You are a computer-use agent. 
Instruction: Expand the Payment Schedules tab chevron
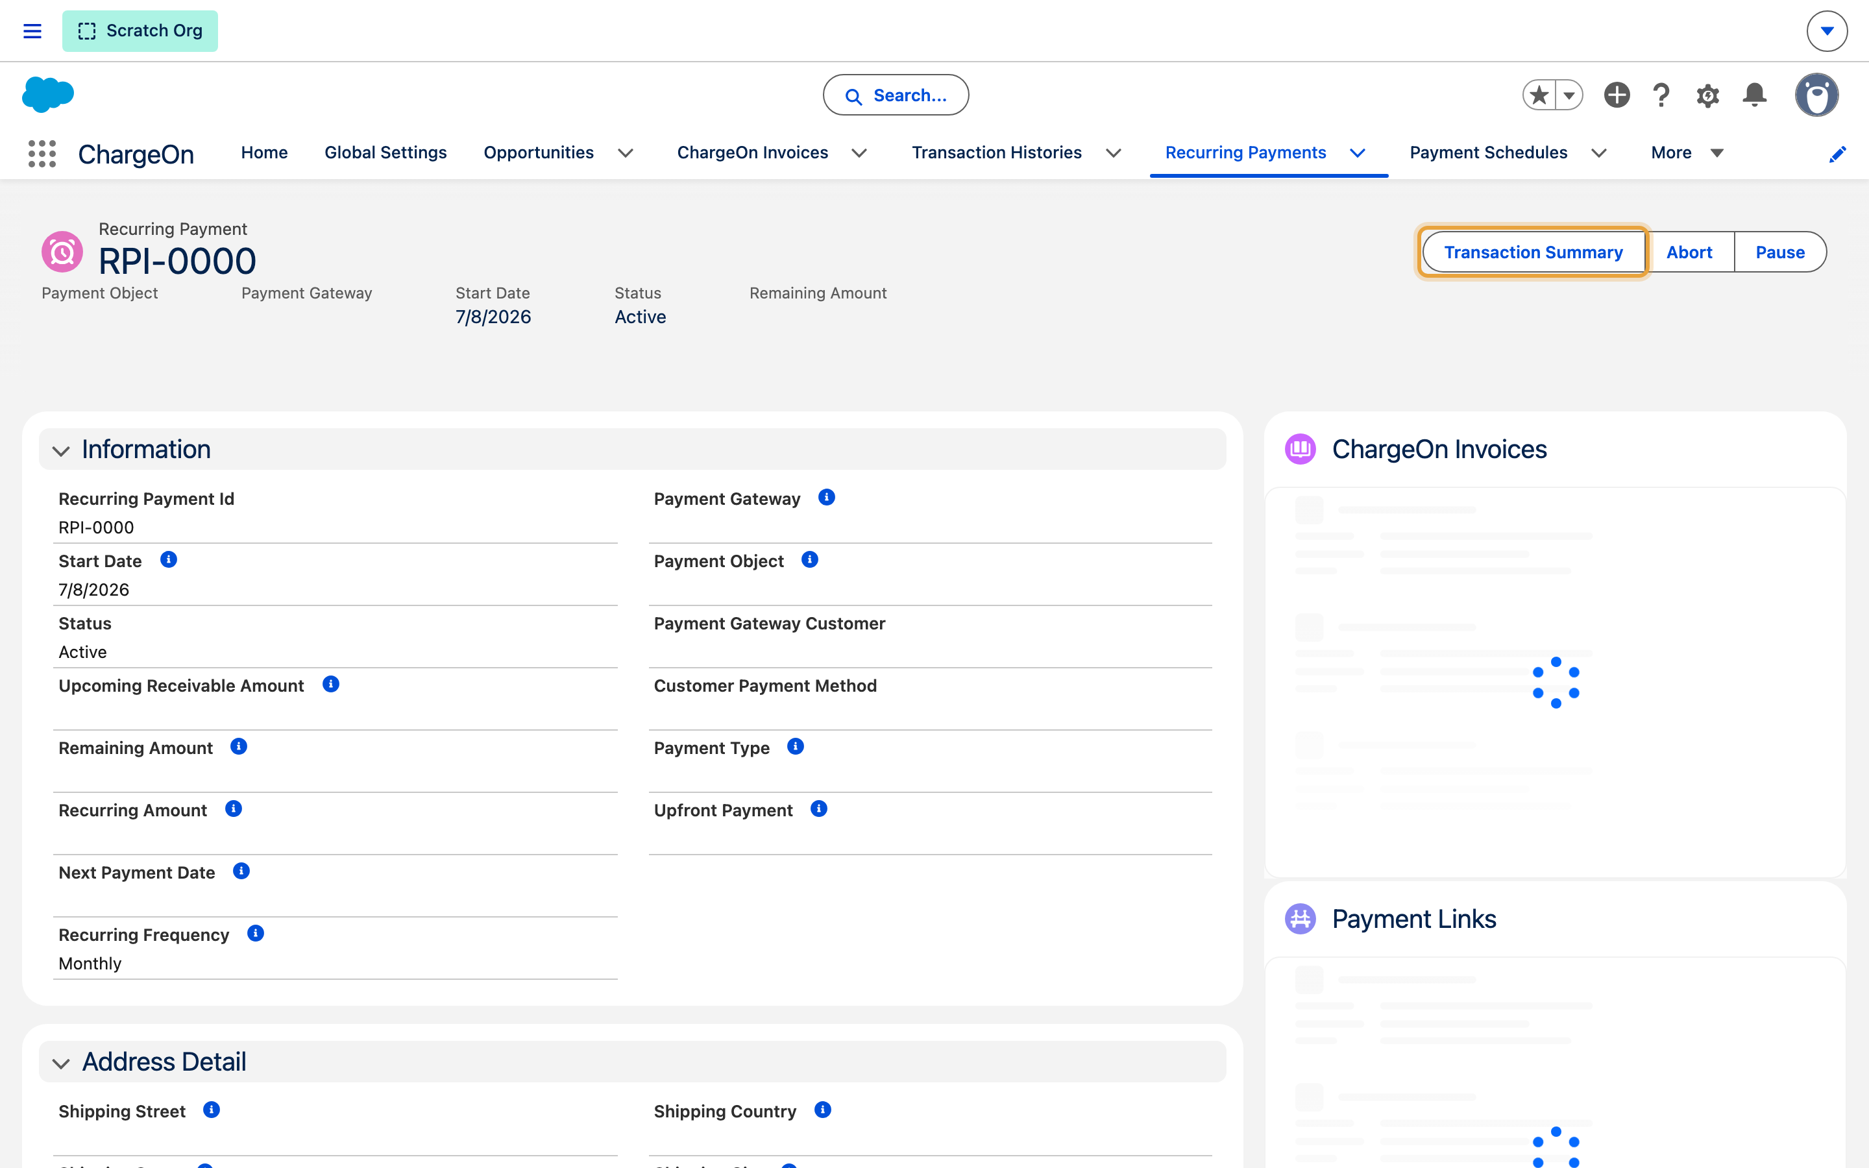1598,153
